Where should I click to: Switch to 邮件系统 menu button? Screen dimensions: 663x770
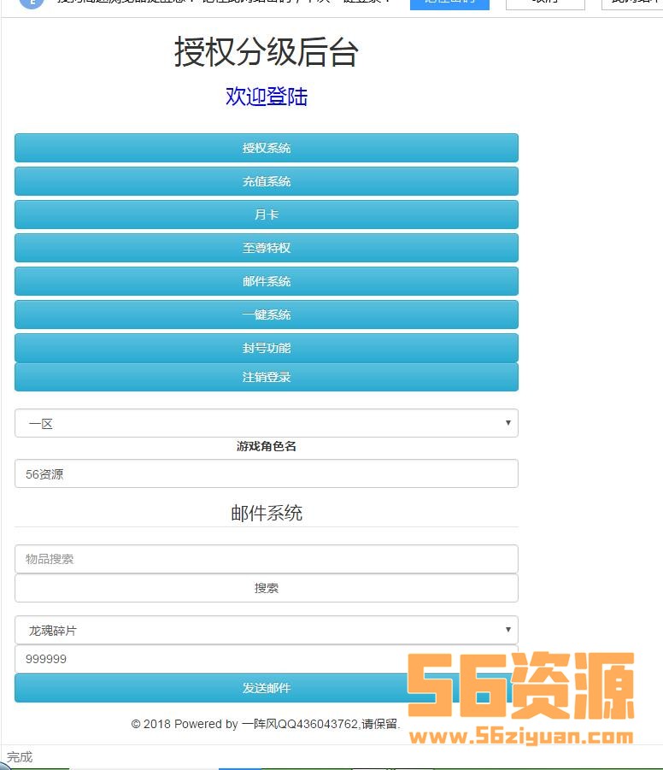266,281
